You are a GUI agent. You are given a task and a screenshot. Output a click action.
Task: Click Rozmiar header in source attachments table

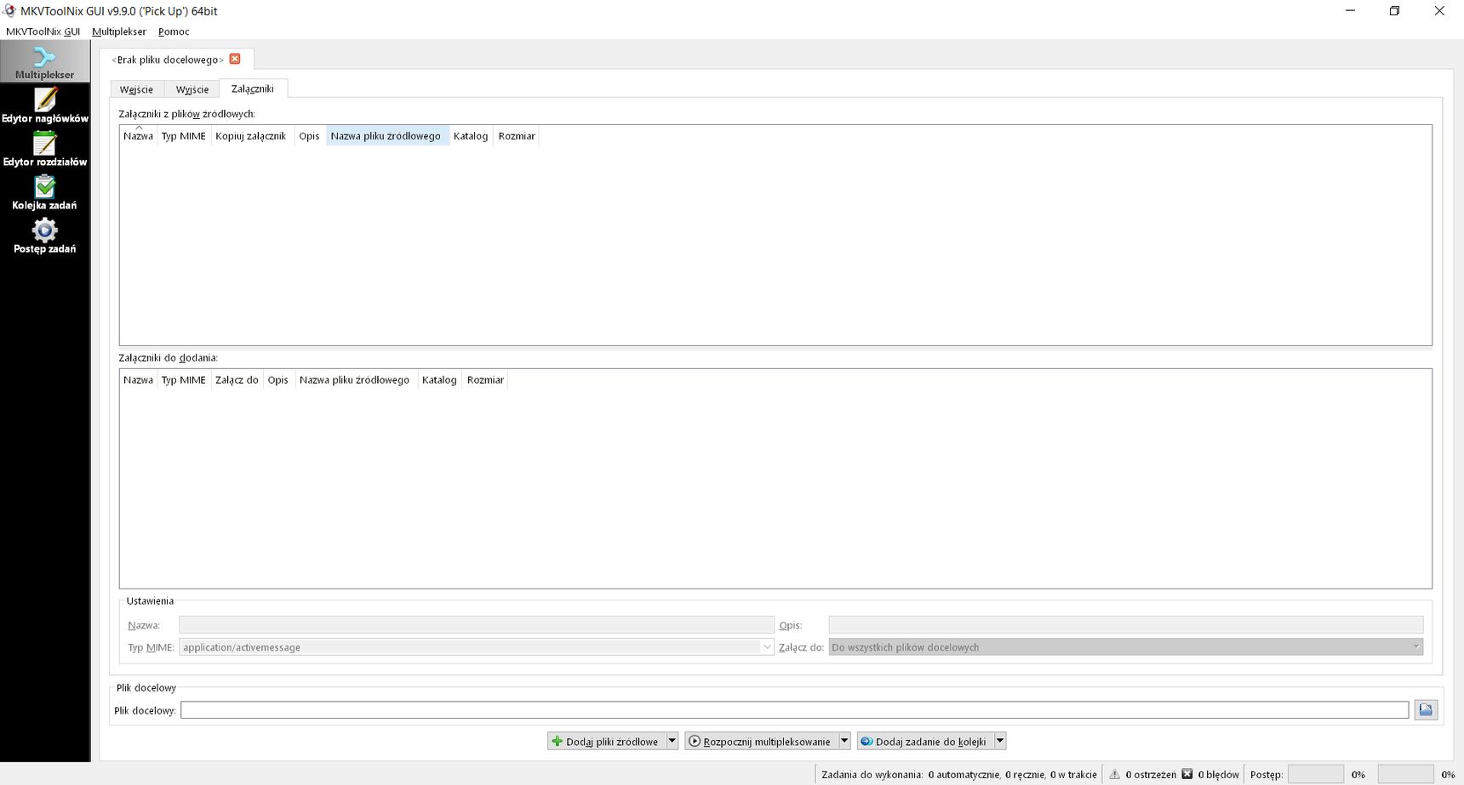click(x=517, y=136)
